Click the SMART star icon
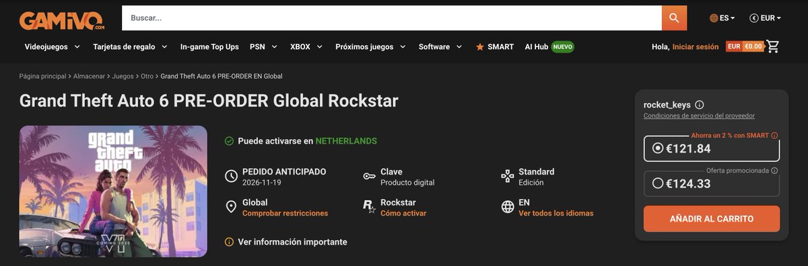The width and height of the screenshot is (808, 266). 480,47
